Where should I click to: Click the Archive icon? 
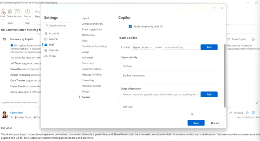click(17, 12)
